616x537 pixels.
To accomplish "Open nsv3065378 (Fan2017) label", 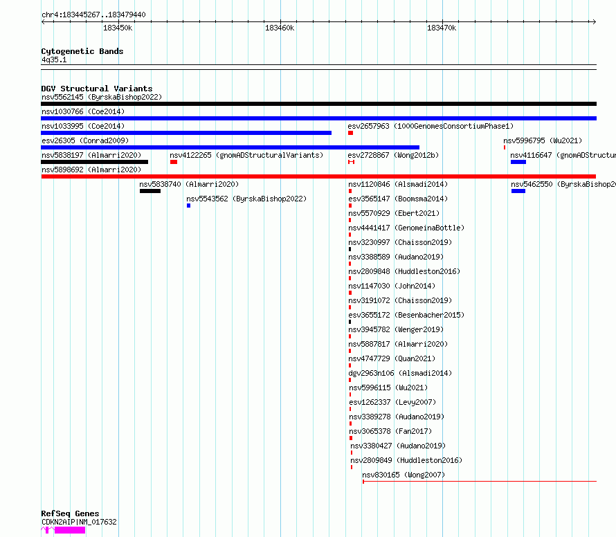I will click(390, 431).
